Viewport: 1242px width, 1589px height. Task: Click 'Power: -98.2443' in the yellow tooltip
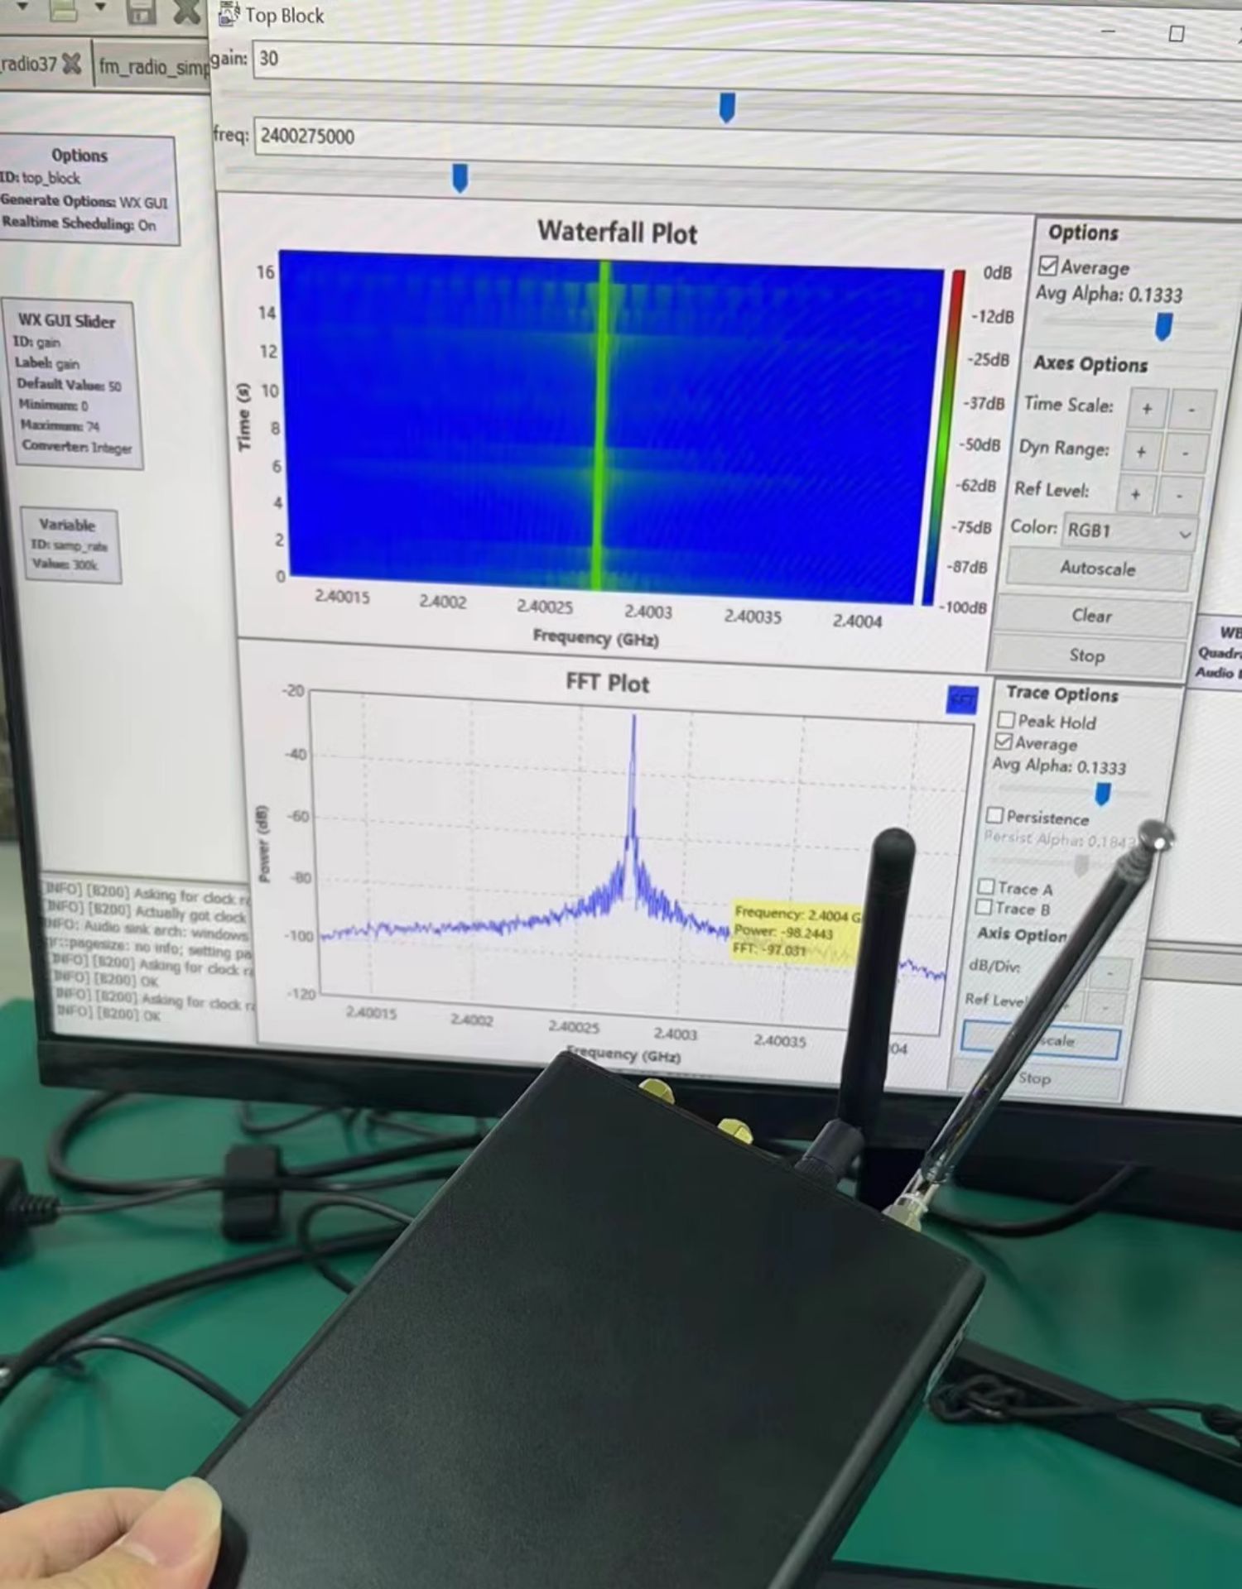(x=783, y=932)
